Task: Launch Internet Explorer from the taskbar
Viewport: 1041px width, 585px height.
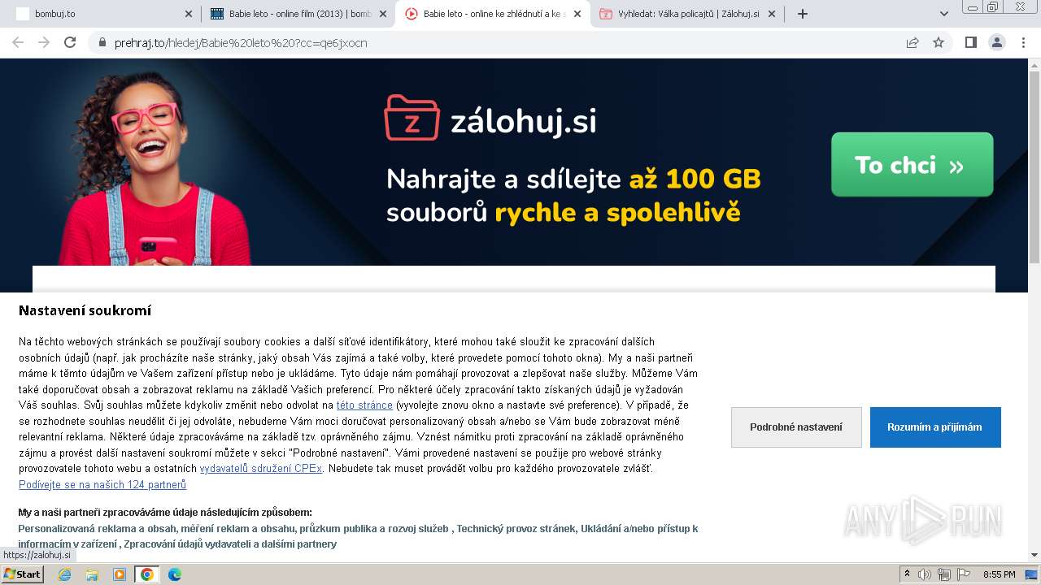Action: [x=64, y=574]
